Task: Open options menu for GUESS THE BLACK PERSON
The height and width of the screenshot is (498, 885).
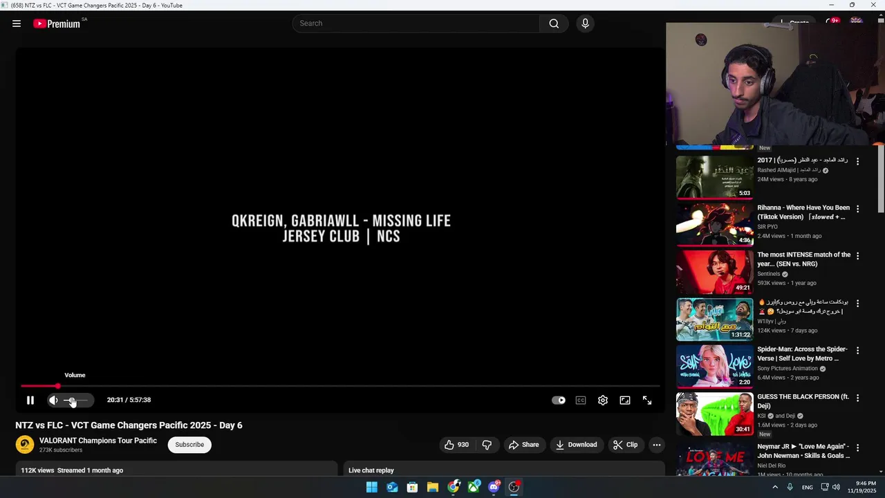Action: coord(857,398)
